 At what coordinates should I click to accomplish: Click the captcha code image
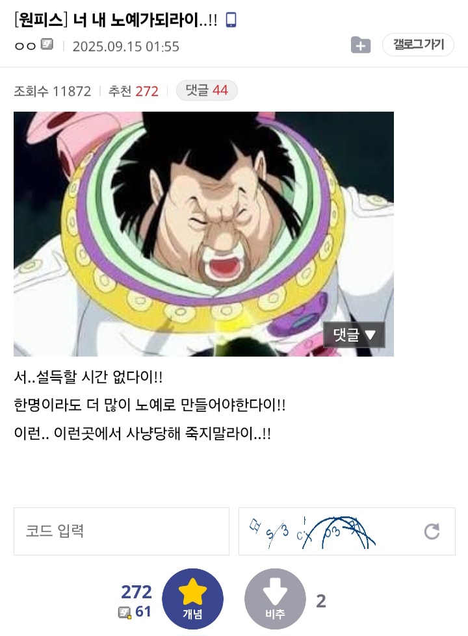pyautogui.click(x=313, y=531)
